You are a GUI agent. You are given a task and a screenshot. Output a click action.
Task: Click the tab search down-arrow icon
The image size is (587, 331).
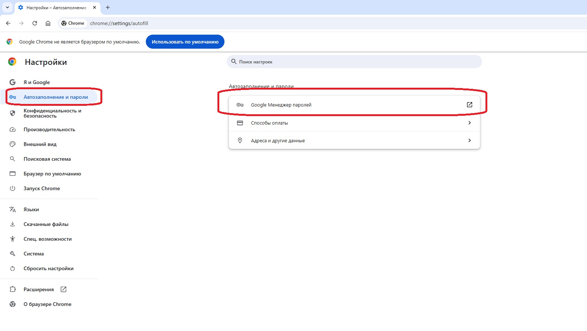pyautogui.click(x=7, y=7)
